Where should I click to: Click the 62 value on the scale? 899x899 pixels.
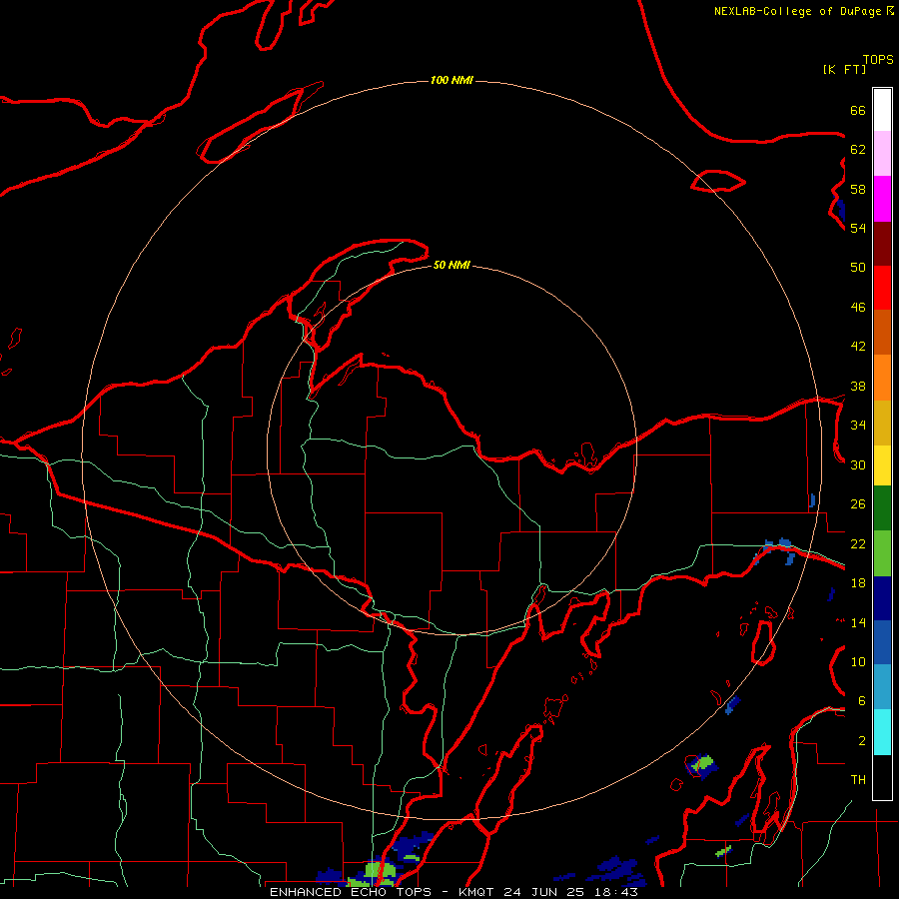click(858, 150)
